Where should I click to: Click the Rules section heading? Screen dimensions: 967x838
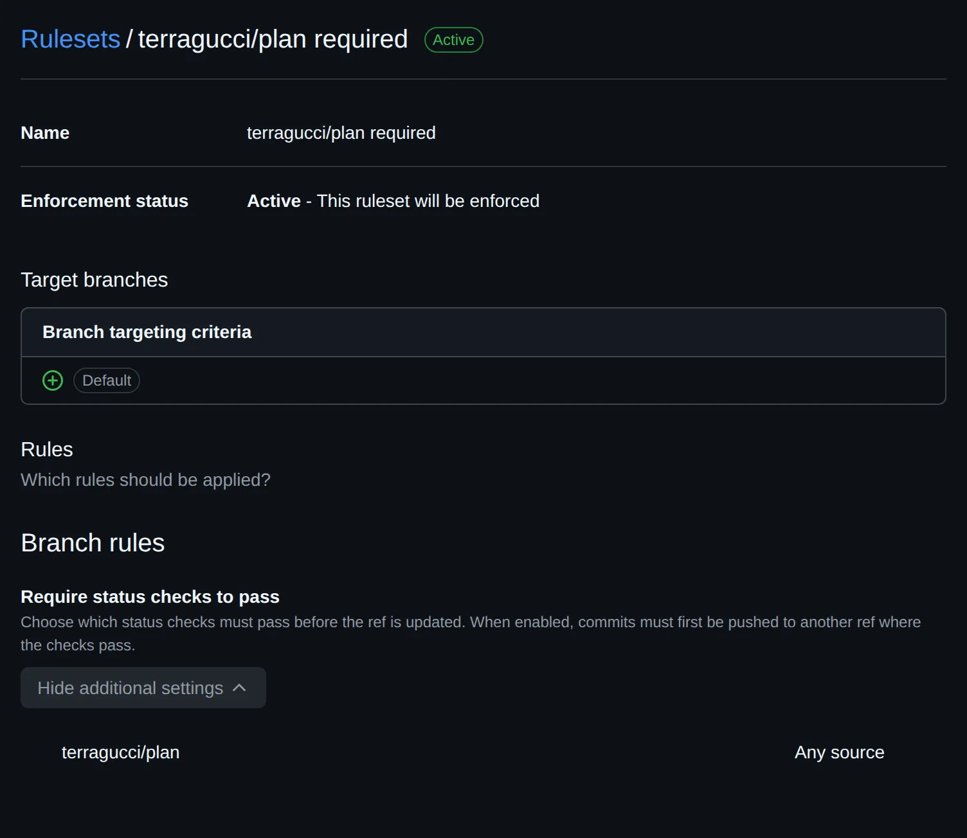[x=47, y=450]
